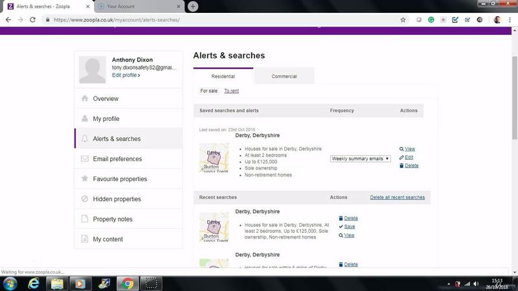Click the address bar URL
This screenshot has width=518, height=291.
coord(117,20)
